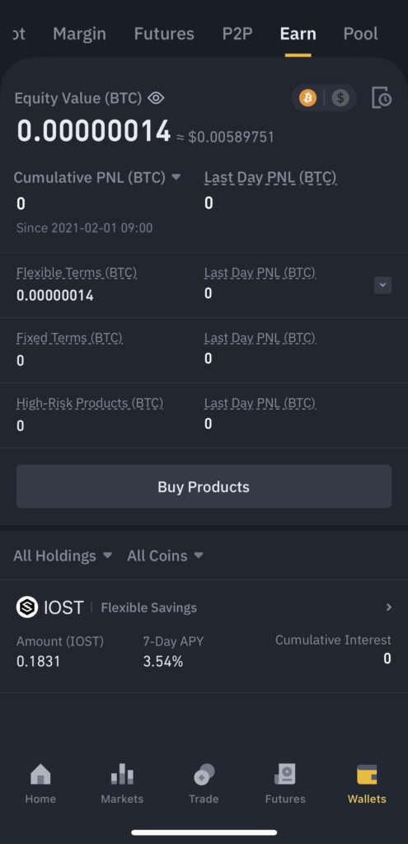
Task: Open IOST Flexible Savings details arrow
Action: (388, 607)
